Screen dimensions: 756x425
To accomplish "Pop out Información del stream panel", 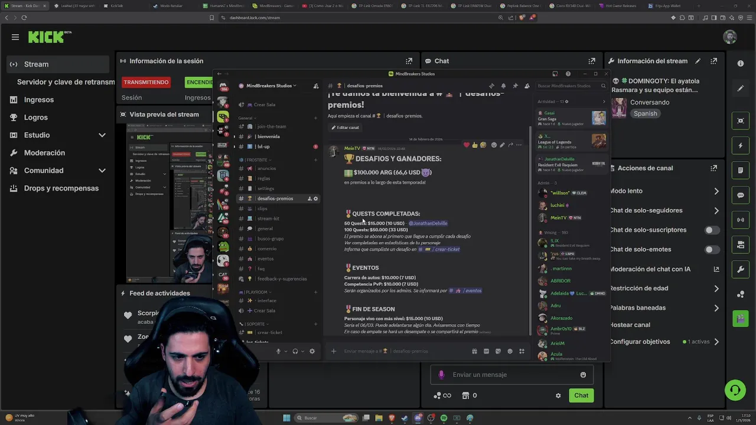I will tap(714, 61).
